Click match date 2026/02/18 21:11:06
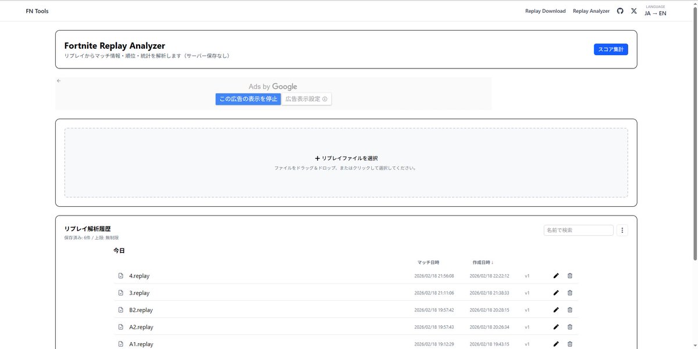The image size is (698, 349). [434, 293]
